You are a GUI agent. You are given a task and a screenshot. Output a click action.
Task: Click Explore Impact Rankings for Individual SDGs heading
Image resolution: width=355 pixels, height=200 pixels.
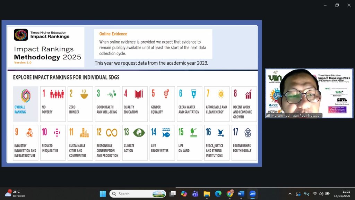pos(66,77)
